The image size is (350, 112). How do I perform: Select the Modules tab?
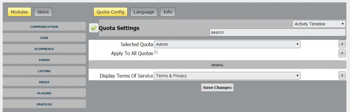[19, 12]
